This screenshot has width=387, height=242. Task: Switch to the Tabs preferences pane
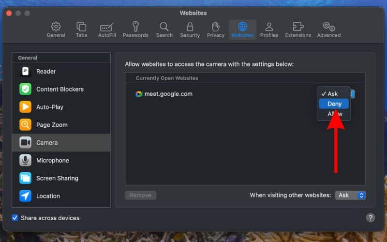(81, 29)
